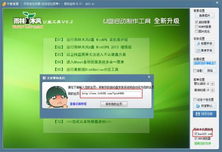Open the 查看设置教程 link
Screen dimensions: 222x152
78,104
